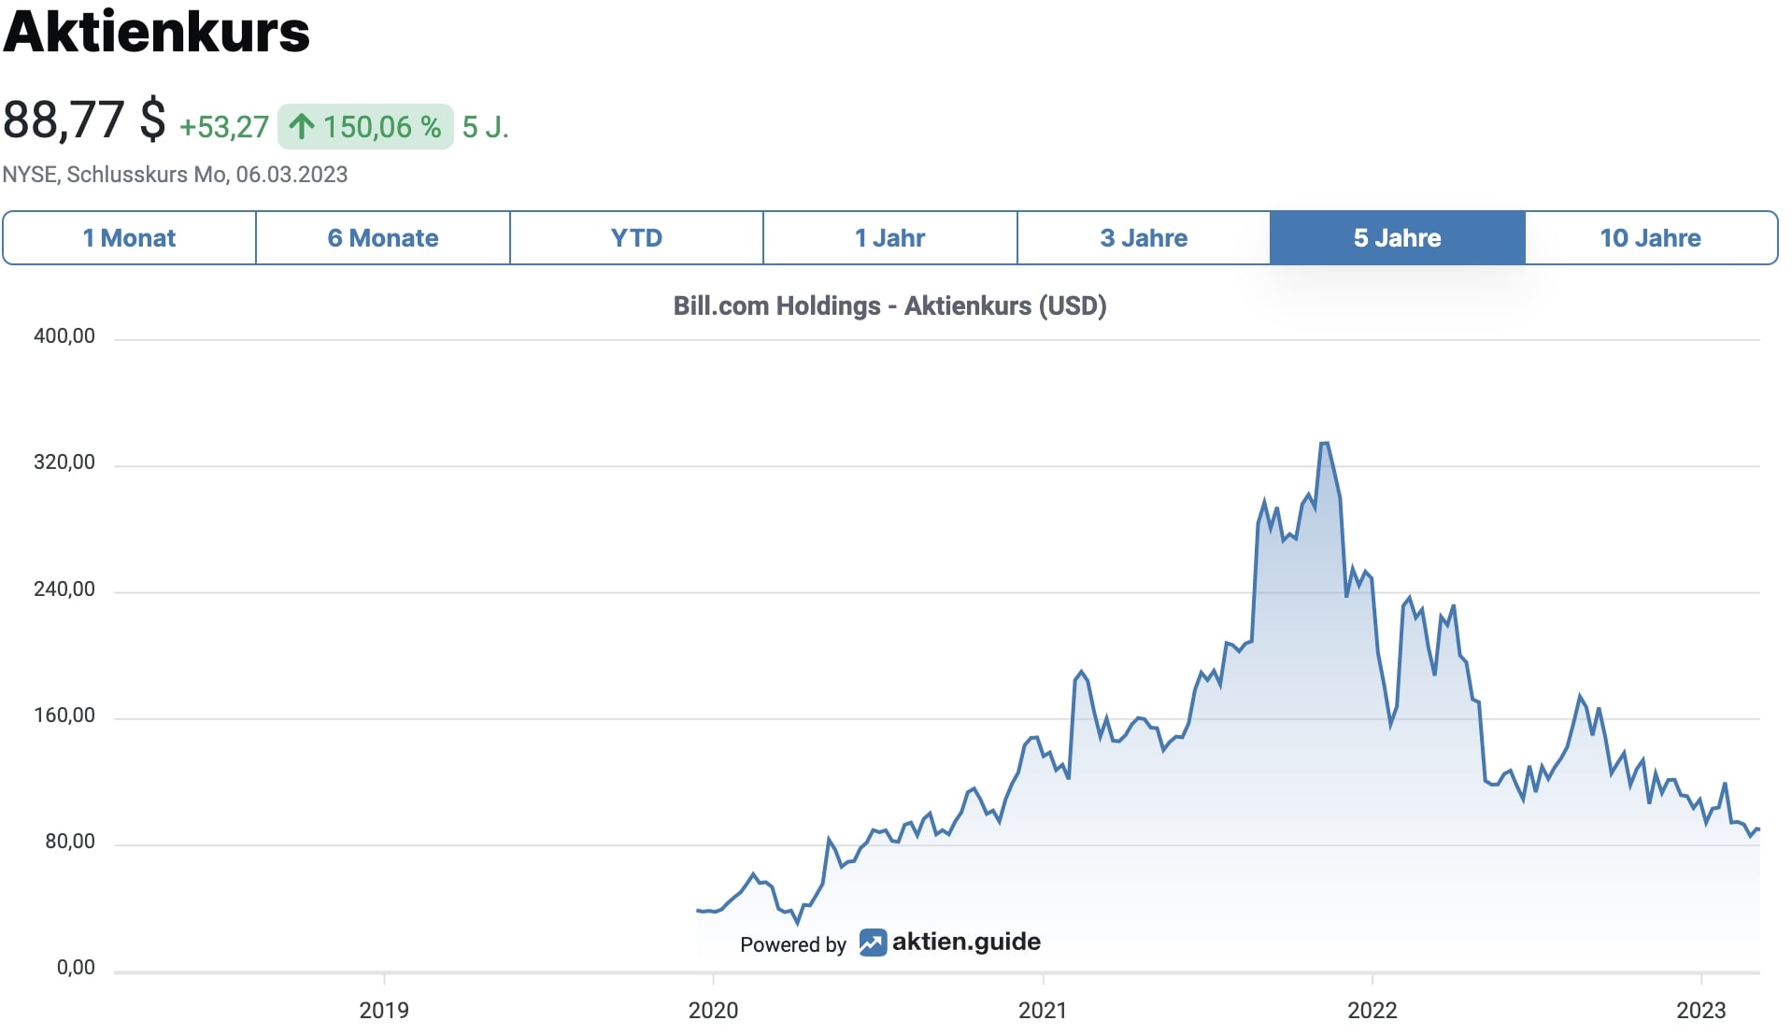Screen dimensions: 1792x1035
Task: Click the active 5 Jahre tab
Action: coord(1398,237)
